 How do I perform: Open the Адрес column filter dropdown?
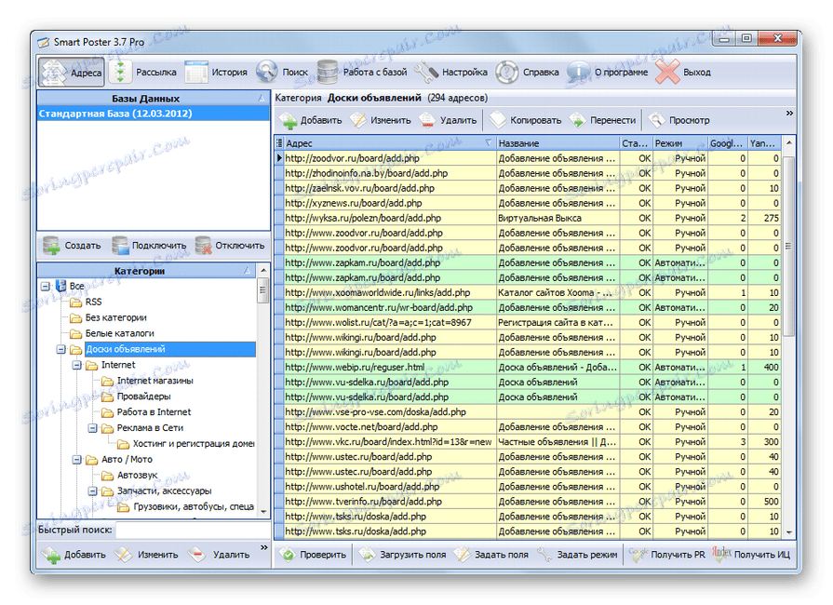click(489, 143)
